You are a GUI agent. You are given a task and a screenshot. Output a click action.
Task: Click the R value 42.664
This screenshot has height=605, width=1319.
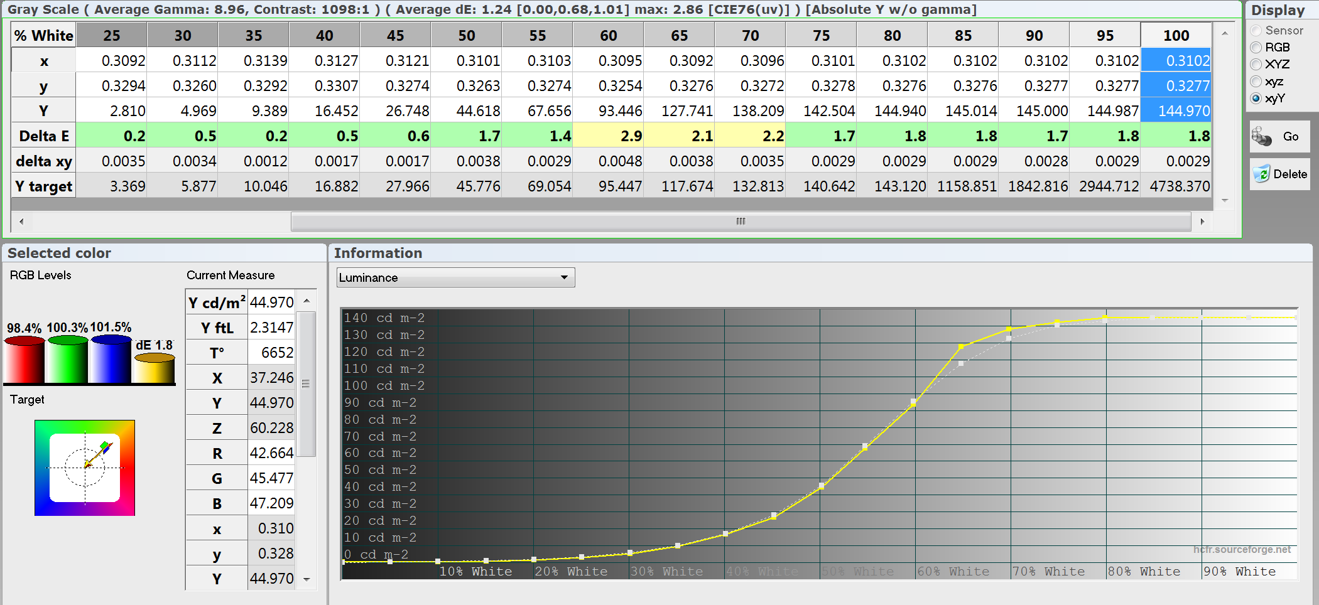pyautogui.click(x=271, y=452)
